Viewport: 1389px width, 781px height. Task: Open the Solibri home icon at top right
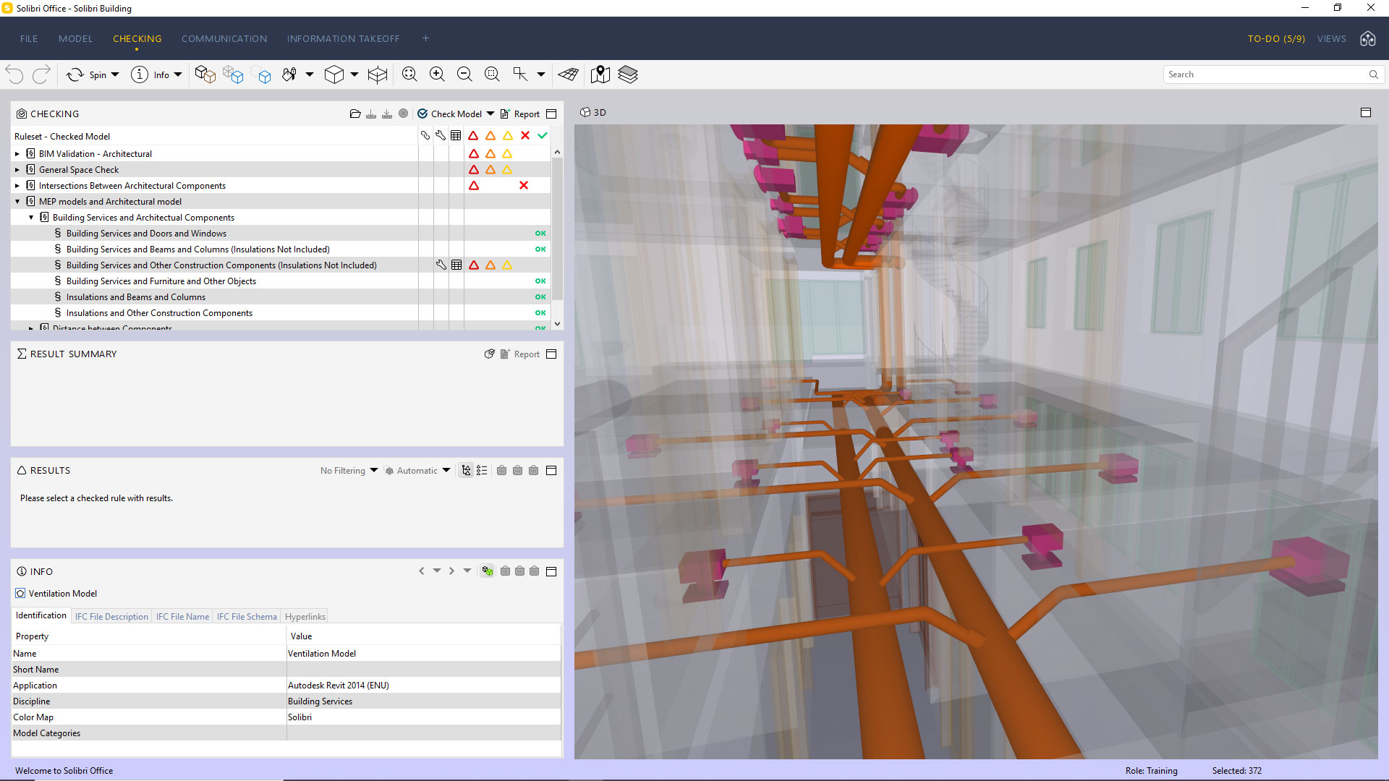[x=1367, y=39]
